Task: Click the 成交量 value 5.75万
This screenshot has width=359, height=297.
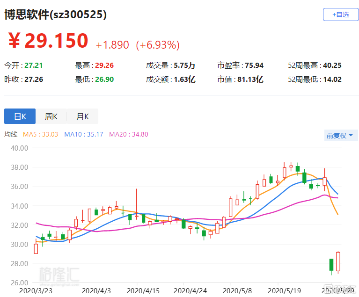Action: coord(184,65)
